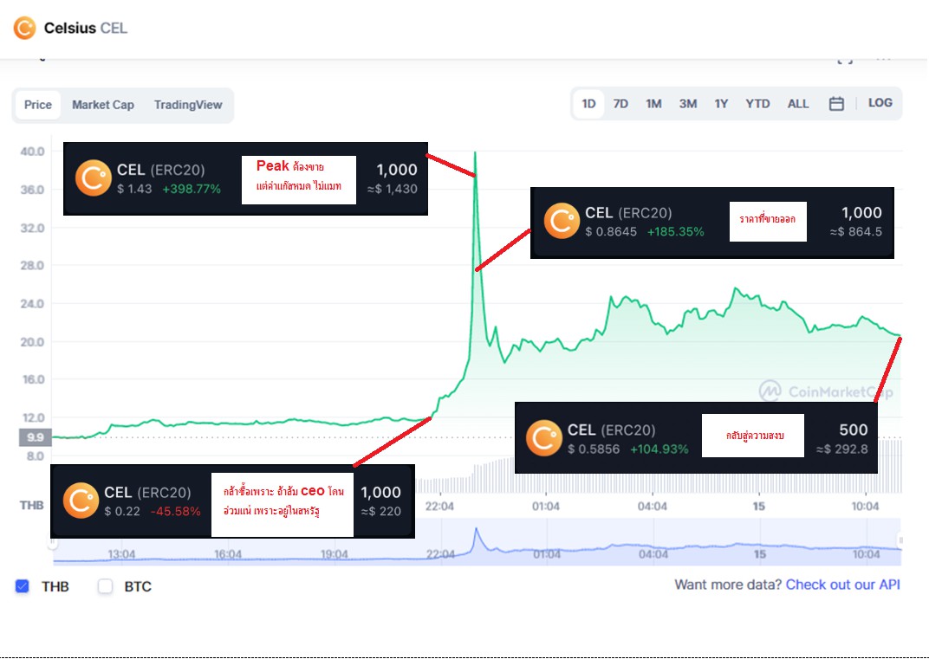Screen dimensions: 929x659
Task: Show the 1M time range
Action: click(653, 104)
